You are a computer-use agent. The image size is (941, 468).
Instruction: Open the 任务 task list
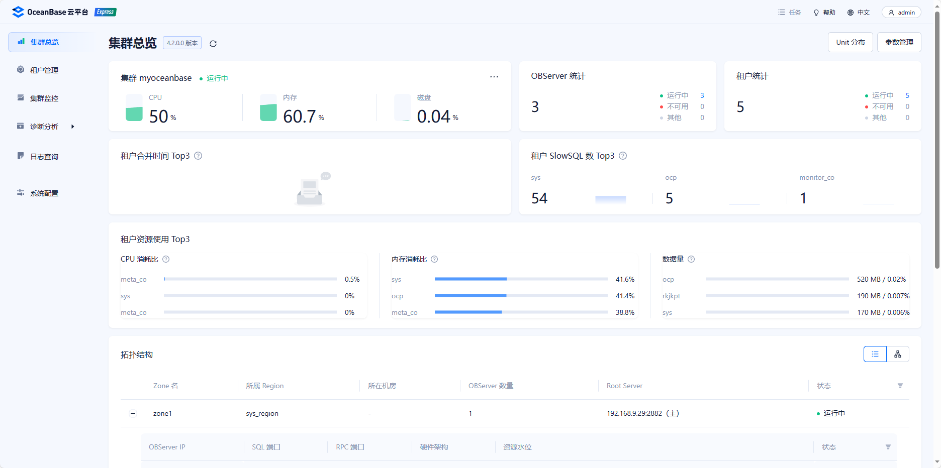coord(790,13)
